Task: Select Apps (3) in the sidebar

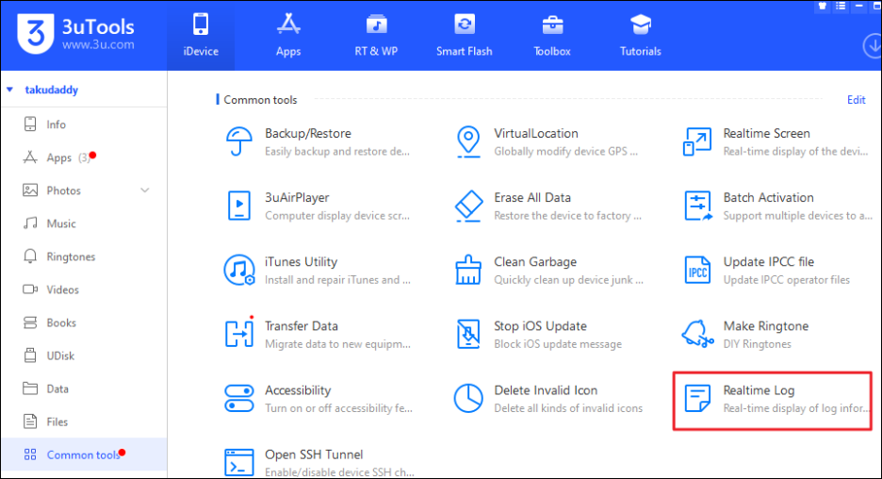Action: 84,157
